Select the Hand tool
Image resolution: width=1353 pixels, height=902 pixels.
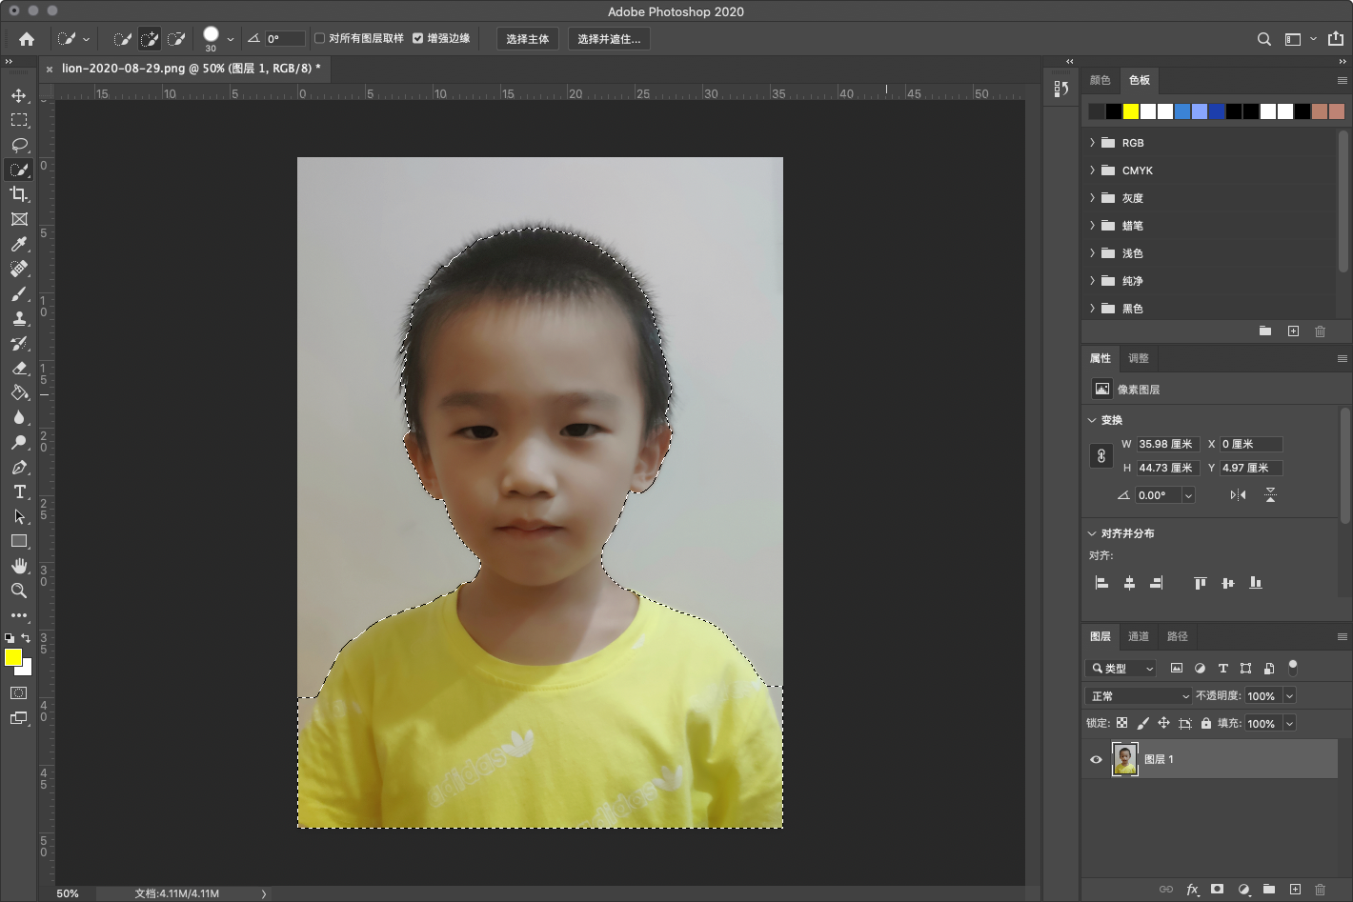[x=19, y=566]
